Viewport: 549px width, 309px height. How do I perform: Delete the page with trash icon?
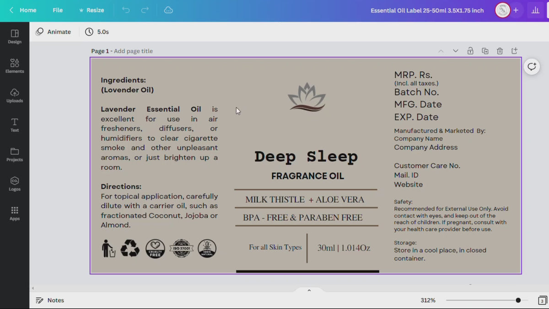(x=500, y=51)
